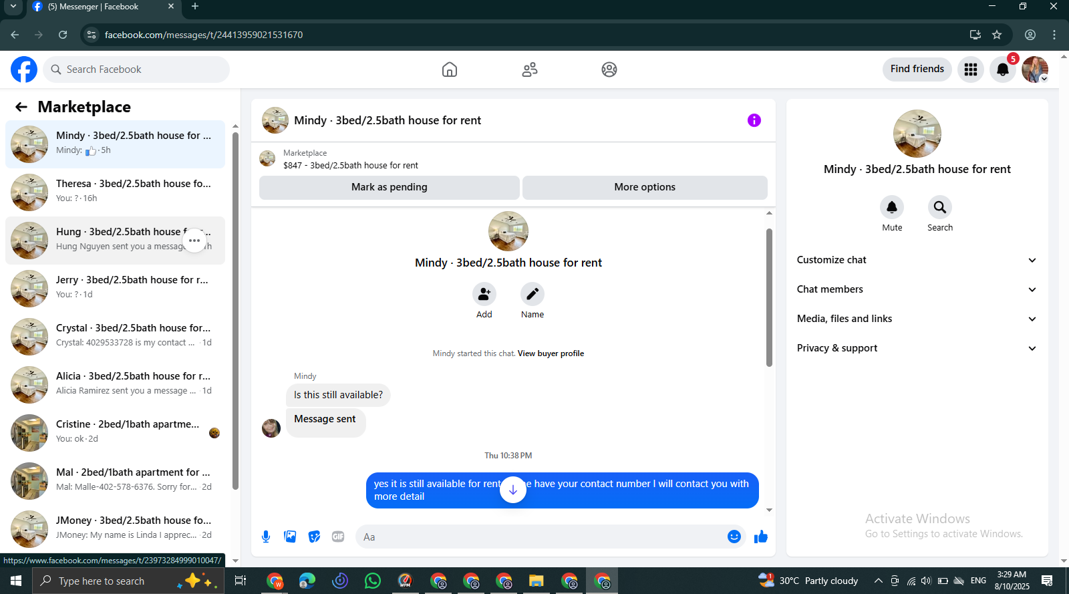Toggle the purple conversation information icon
The width and height of the screenshot is (1069, 594).
pyautogui.click(x=754, y=120)
